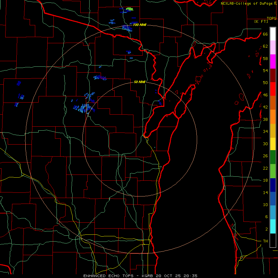Click the medium blue legend swatch

tap(273, 199)
